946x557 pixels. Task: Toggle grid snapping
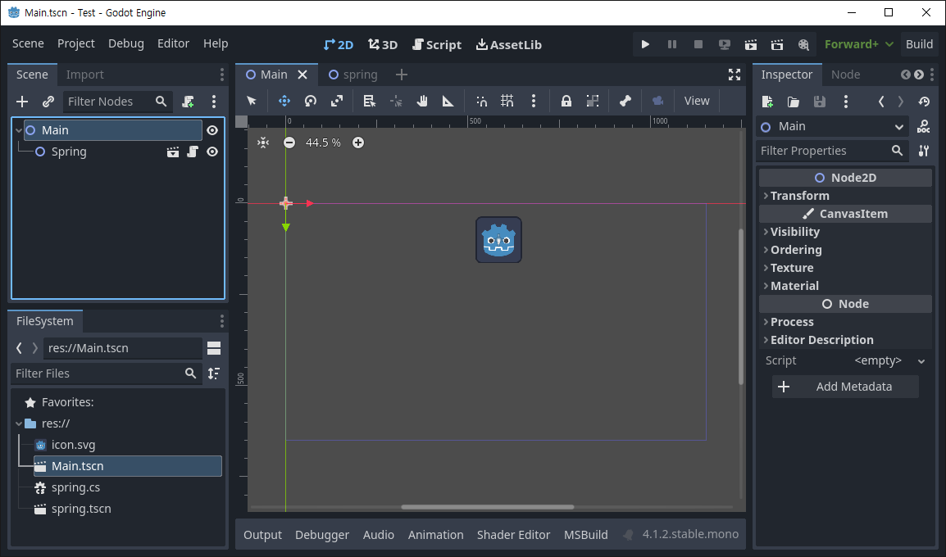pos(507,101)
